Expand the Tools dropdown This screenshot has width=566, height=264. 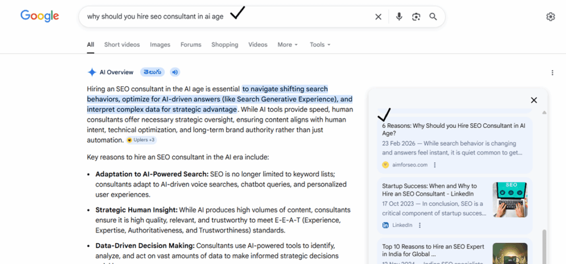pos(320,45)
